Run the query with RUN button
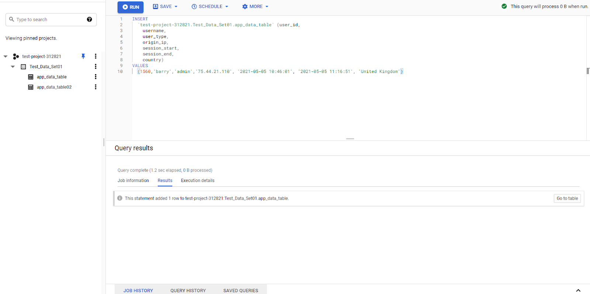590x294 pixels. click(131, 7)
